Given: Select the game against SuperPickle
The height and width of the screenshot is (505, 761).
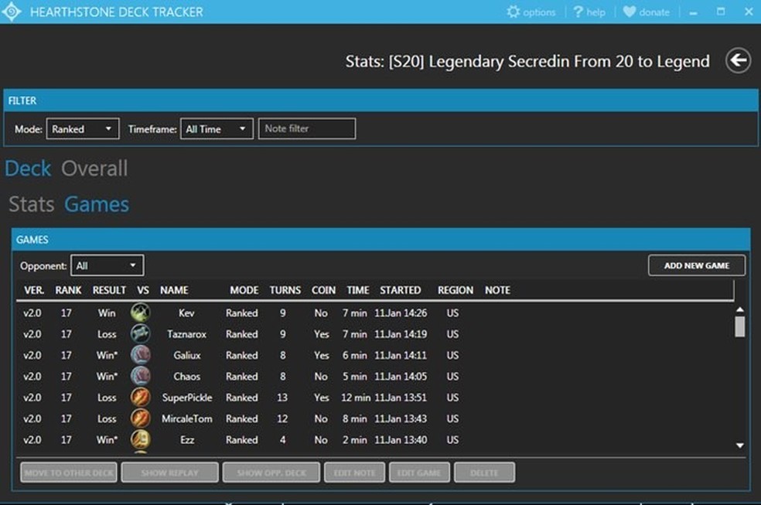Looking at the screenshot, I should tap(374, 398).
